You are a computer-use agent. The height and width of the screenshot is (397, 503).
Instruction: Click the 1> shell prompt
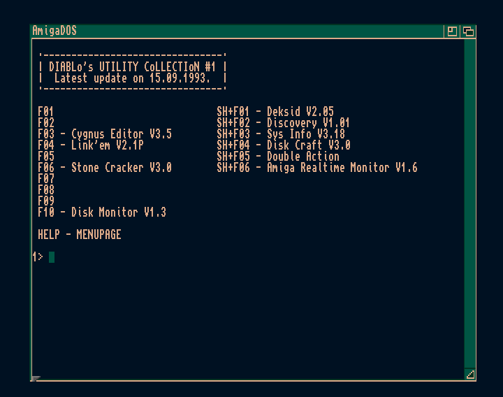pyautogui.click(x=38, y=257)
